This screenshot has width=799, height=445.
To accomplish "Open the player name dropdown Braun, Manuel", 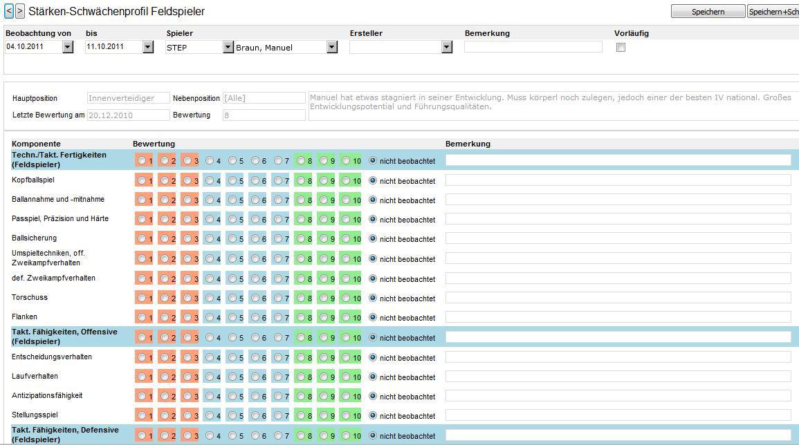I will click(331, 47).
